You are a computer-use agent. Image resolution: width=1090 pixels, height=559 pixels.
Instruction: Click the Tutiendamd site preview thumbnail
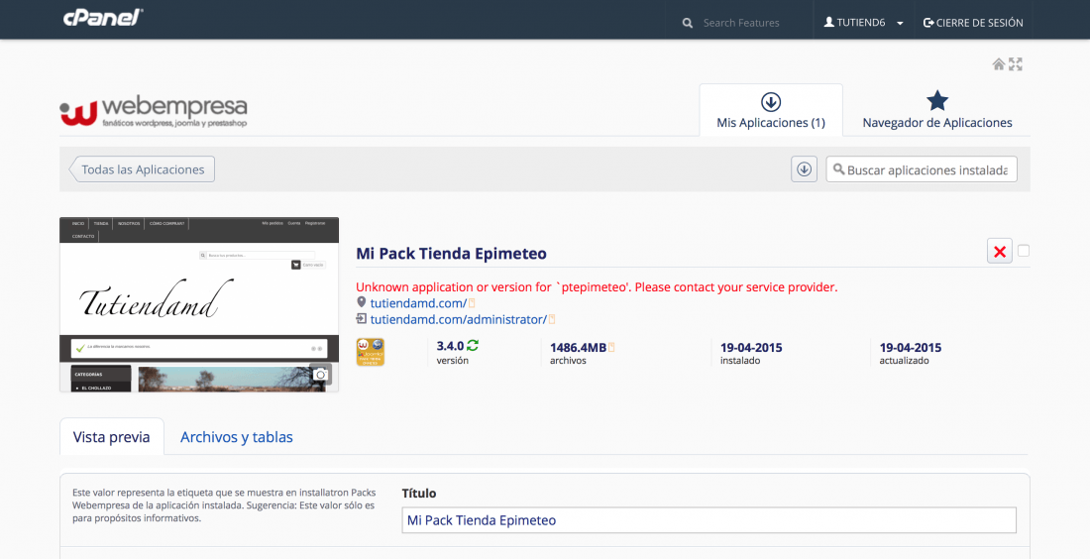[199, 304]
